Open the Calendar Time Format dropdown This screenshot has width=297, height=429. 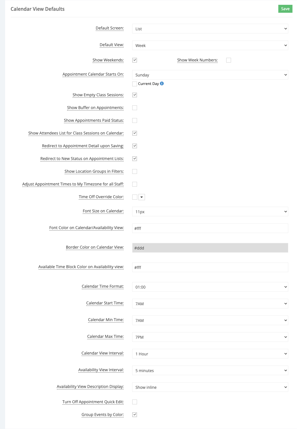coord(210,287)
